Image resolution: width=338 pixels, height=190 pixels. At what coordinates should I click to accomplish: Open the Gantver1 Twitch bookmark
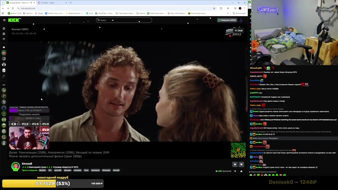28,13
